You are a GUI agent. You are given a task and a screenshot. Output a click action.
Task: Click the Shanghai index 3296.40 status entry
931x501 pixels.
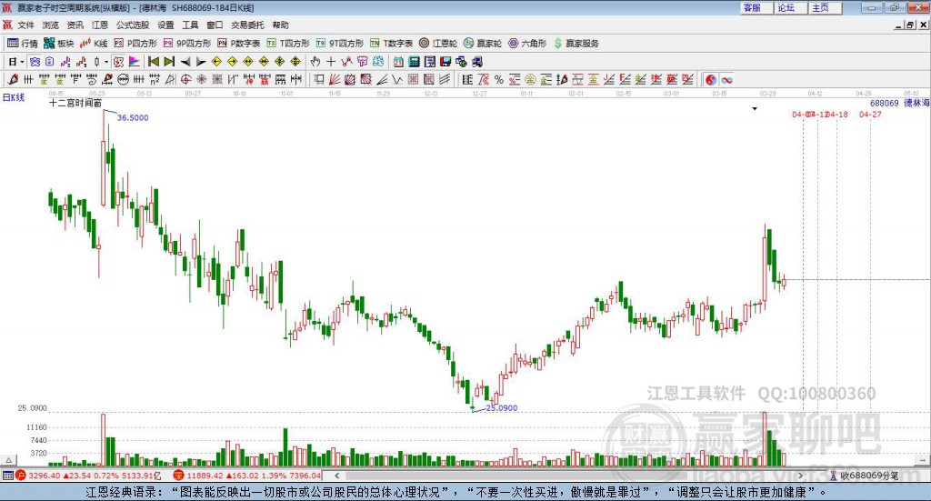[x=89, y=476]
